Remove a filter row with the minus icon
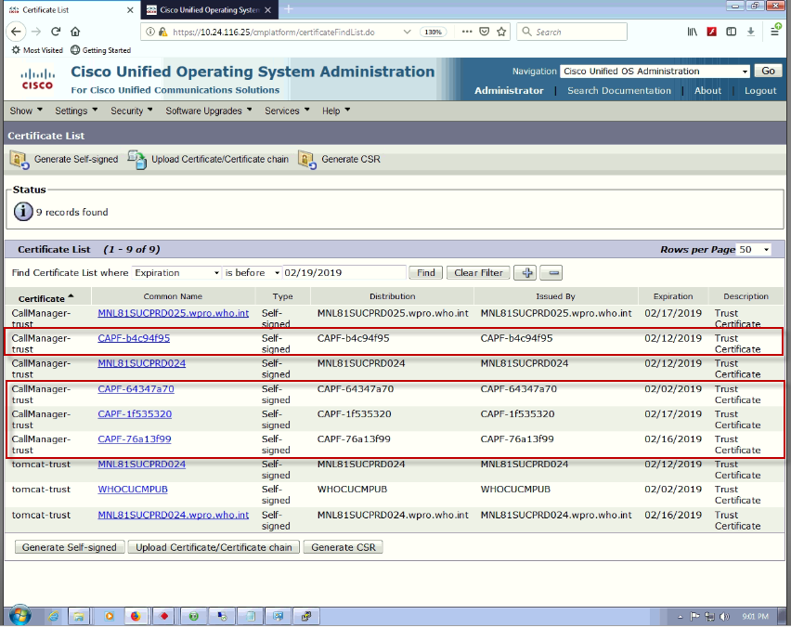The width and height of the screenshot is (791, 628). [x=551, y=273]
